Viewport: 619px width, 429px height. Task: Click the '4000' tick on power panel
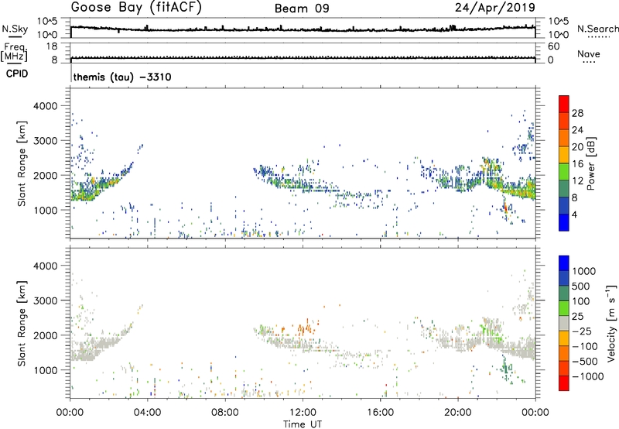pos(46,106)
